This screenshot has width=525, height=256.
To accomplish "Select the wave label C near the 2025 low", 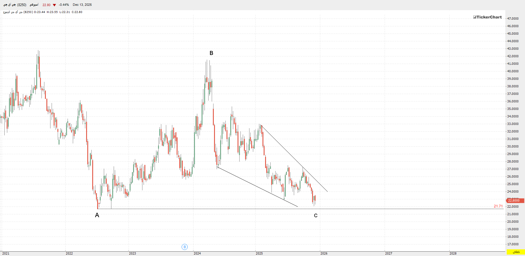I will click(316, 216).
